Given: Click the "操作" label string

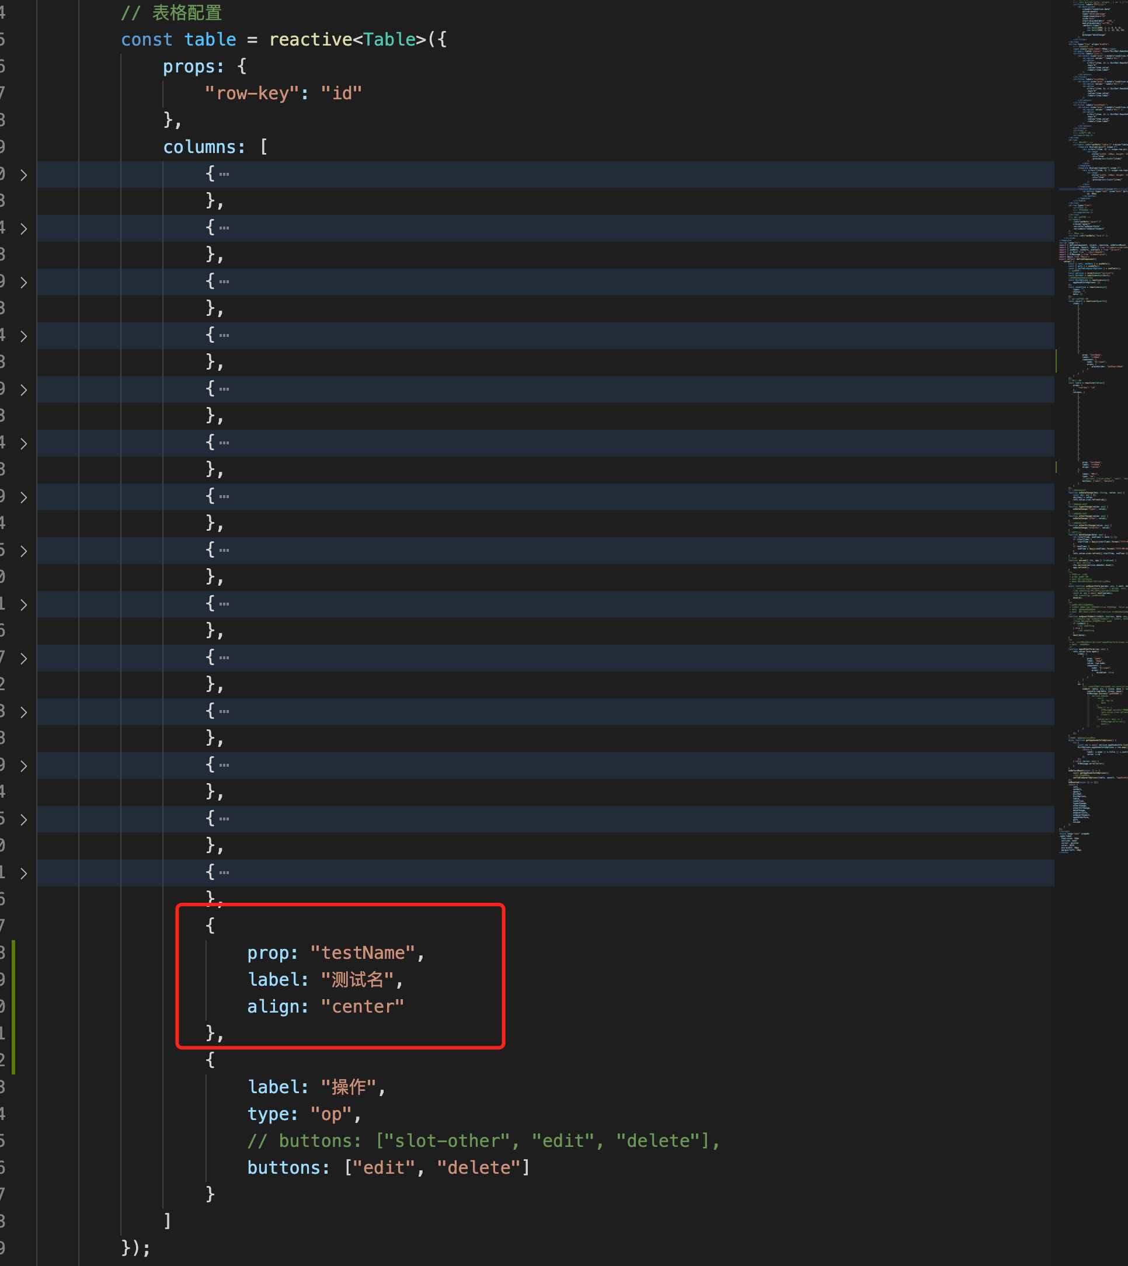Looking at the screenshot, I should (x=349, y=1087).
